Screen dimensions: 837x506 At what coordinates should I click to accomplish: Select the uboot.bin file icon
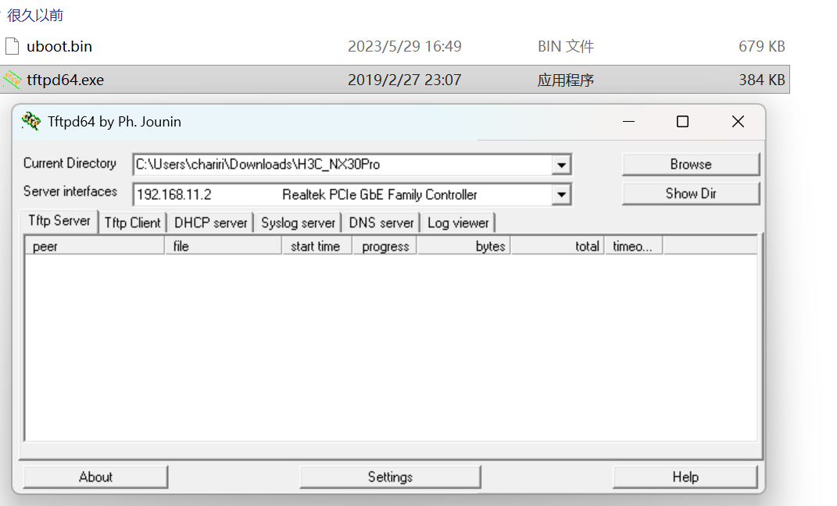pos(12,46)
